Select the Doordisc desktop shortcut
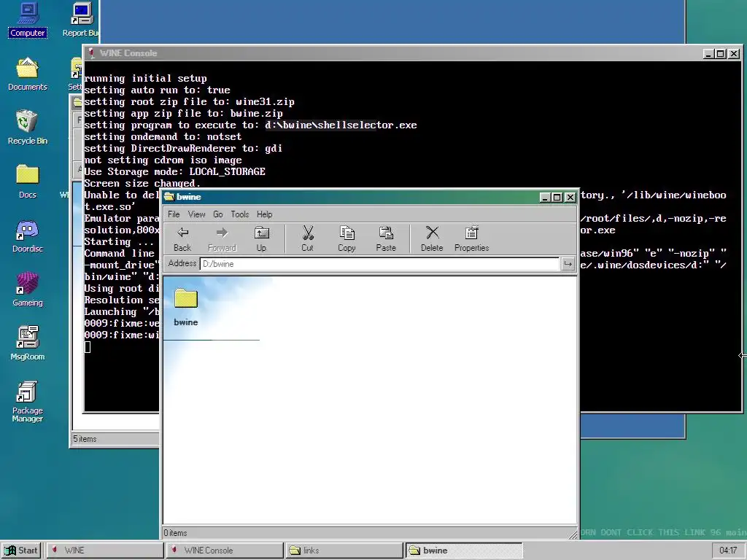Viewport: 747px width, 560px height. pos(28,236)
